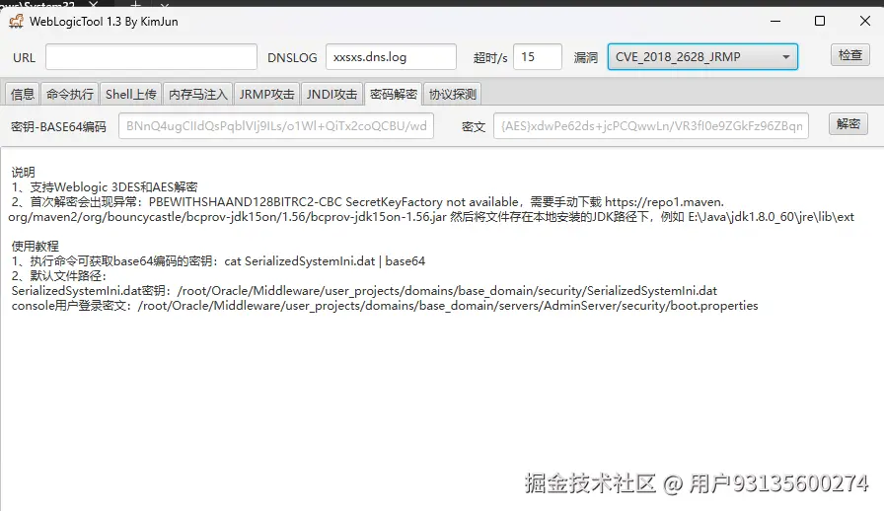Open the 命令执行 tab
This screenshot has height=511, width=884.
pyautogui.click(x=70, y=94)
